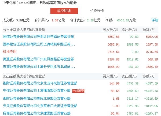Switch to the 切换行情 tab

[x=97, y=11]
